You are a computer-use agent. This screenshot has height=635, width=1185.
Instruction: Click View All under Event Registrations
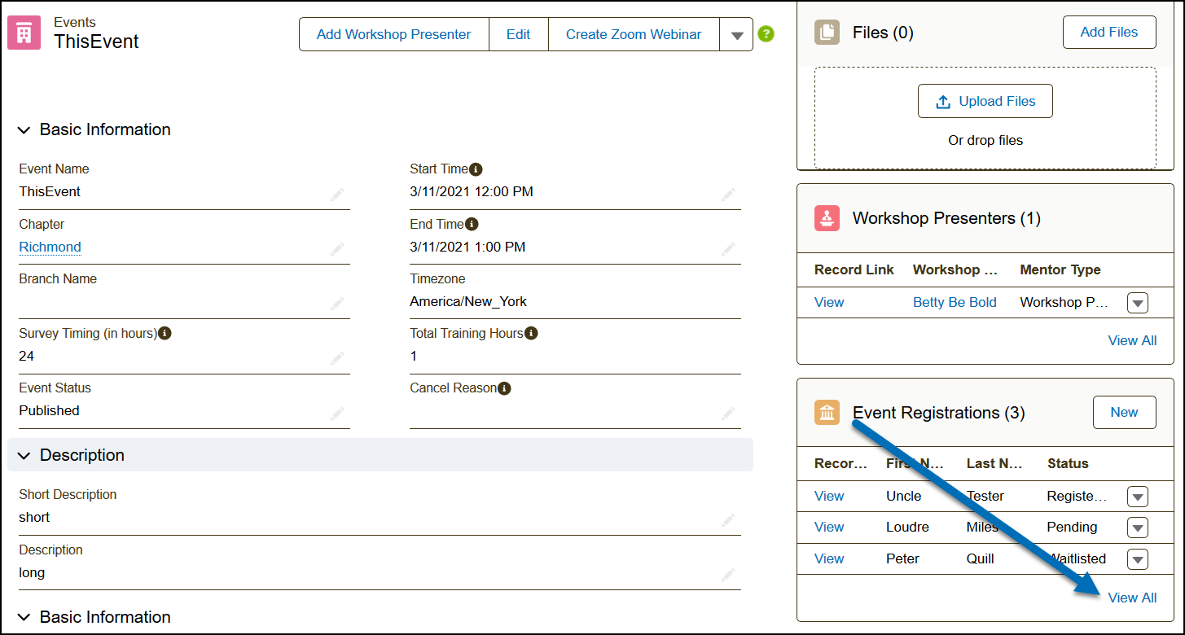click(x=1132, y=598)
